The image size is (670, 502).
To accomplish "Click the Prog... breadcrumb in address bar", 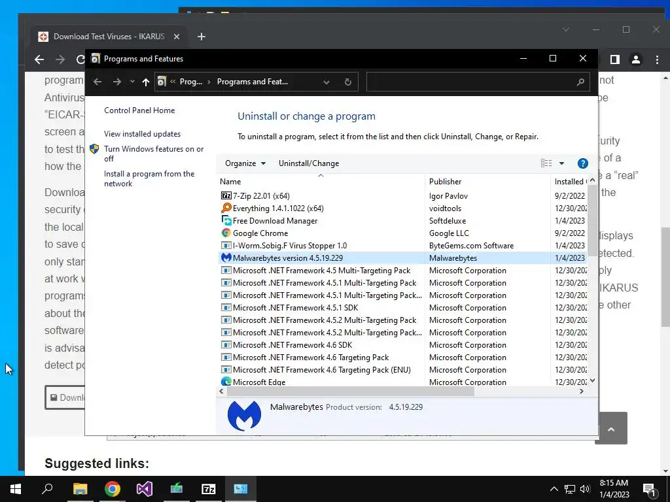I will [190, 82].
